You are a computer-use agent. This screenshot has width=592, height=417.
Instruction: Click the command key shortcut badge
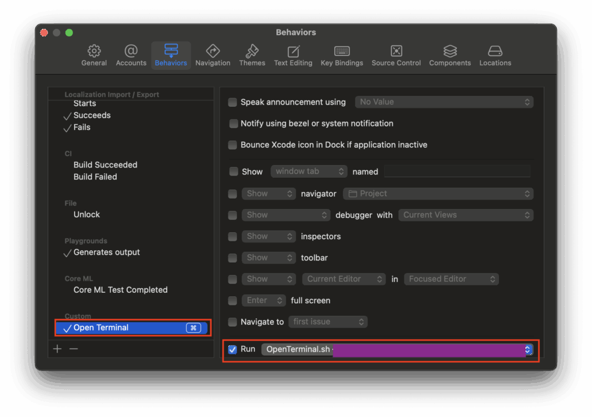click(194, 327)
